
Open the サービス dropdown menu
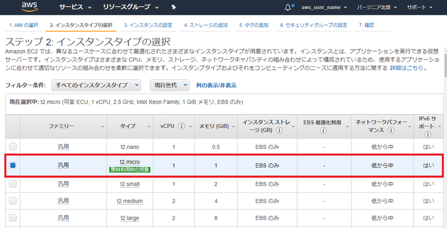click(x=75, y=7)
